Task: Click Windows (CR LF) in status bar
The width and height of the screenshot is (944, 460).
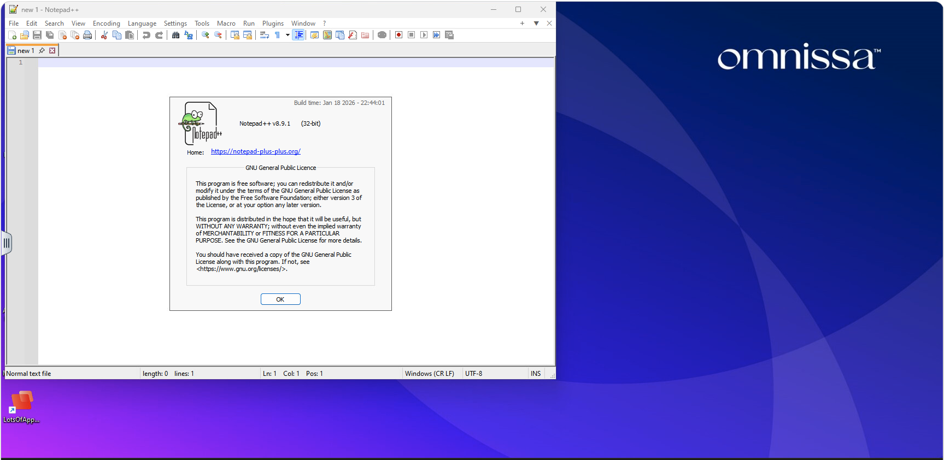Action: [430, 374]
